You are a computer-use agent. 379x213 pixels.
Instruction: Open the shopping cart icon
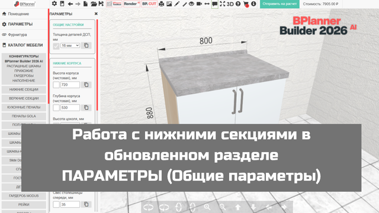click(246, 4)
